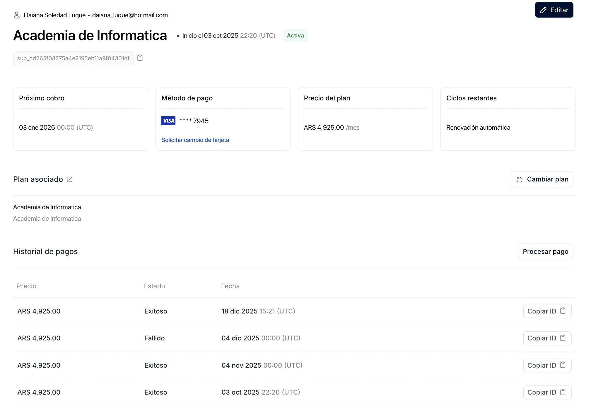Click the ARS 4,925.00 amount for 18 dic 2025
Viewport: 591px width, 418px height.
click(x=39, y=311)
